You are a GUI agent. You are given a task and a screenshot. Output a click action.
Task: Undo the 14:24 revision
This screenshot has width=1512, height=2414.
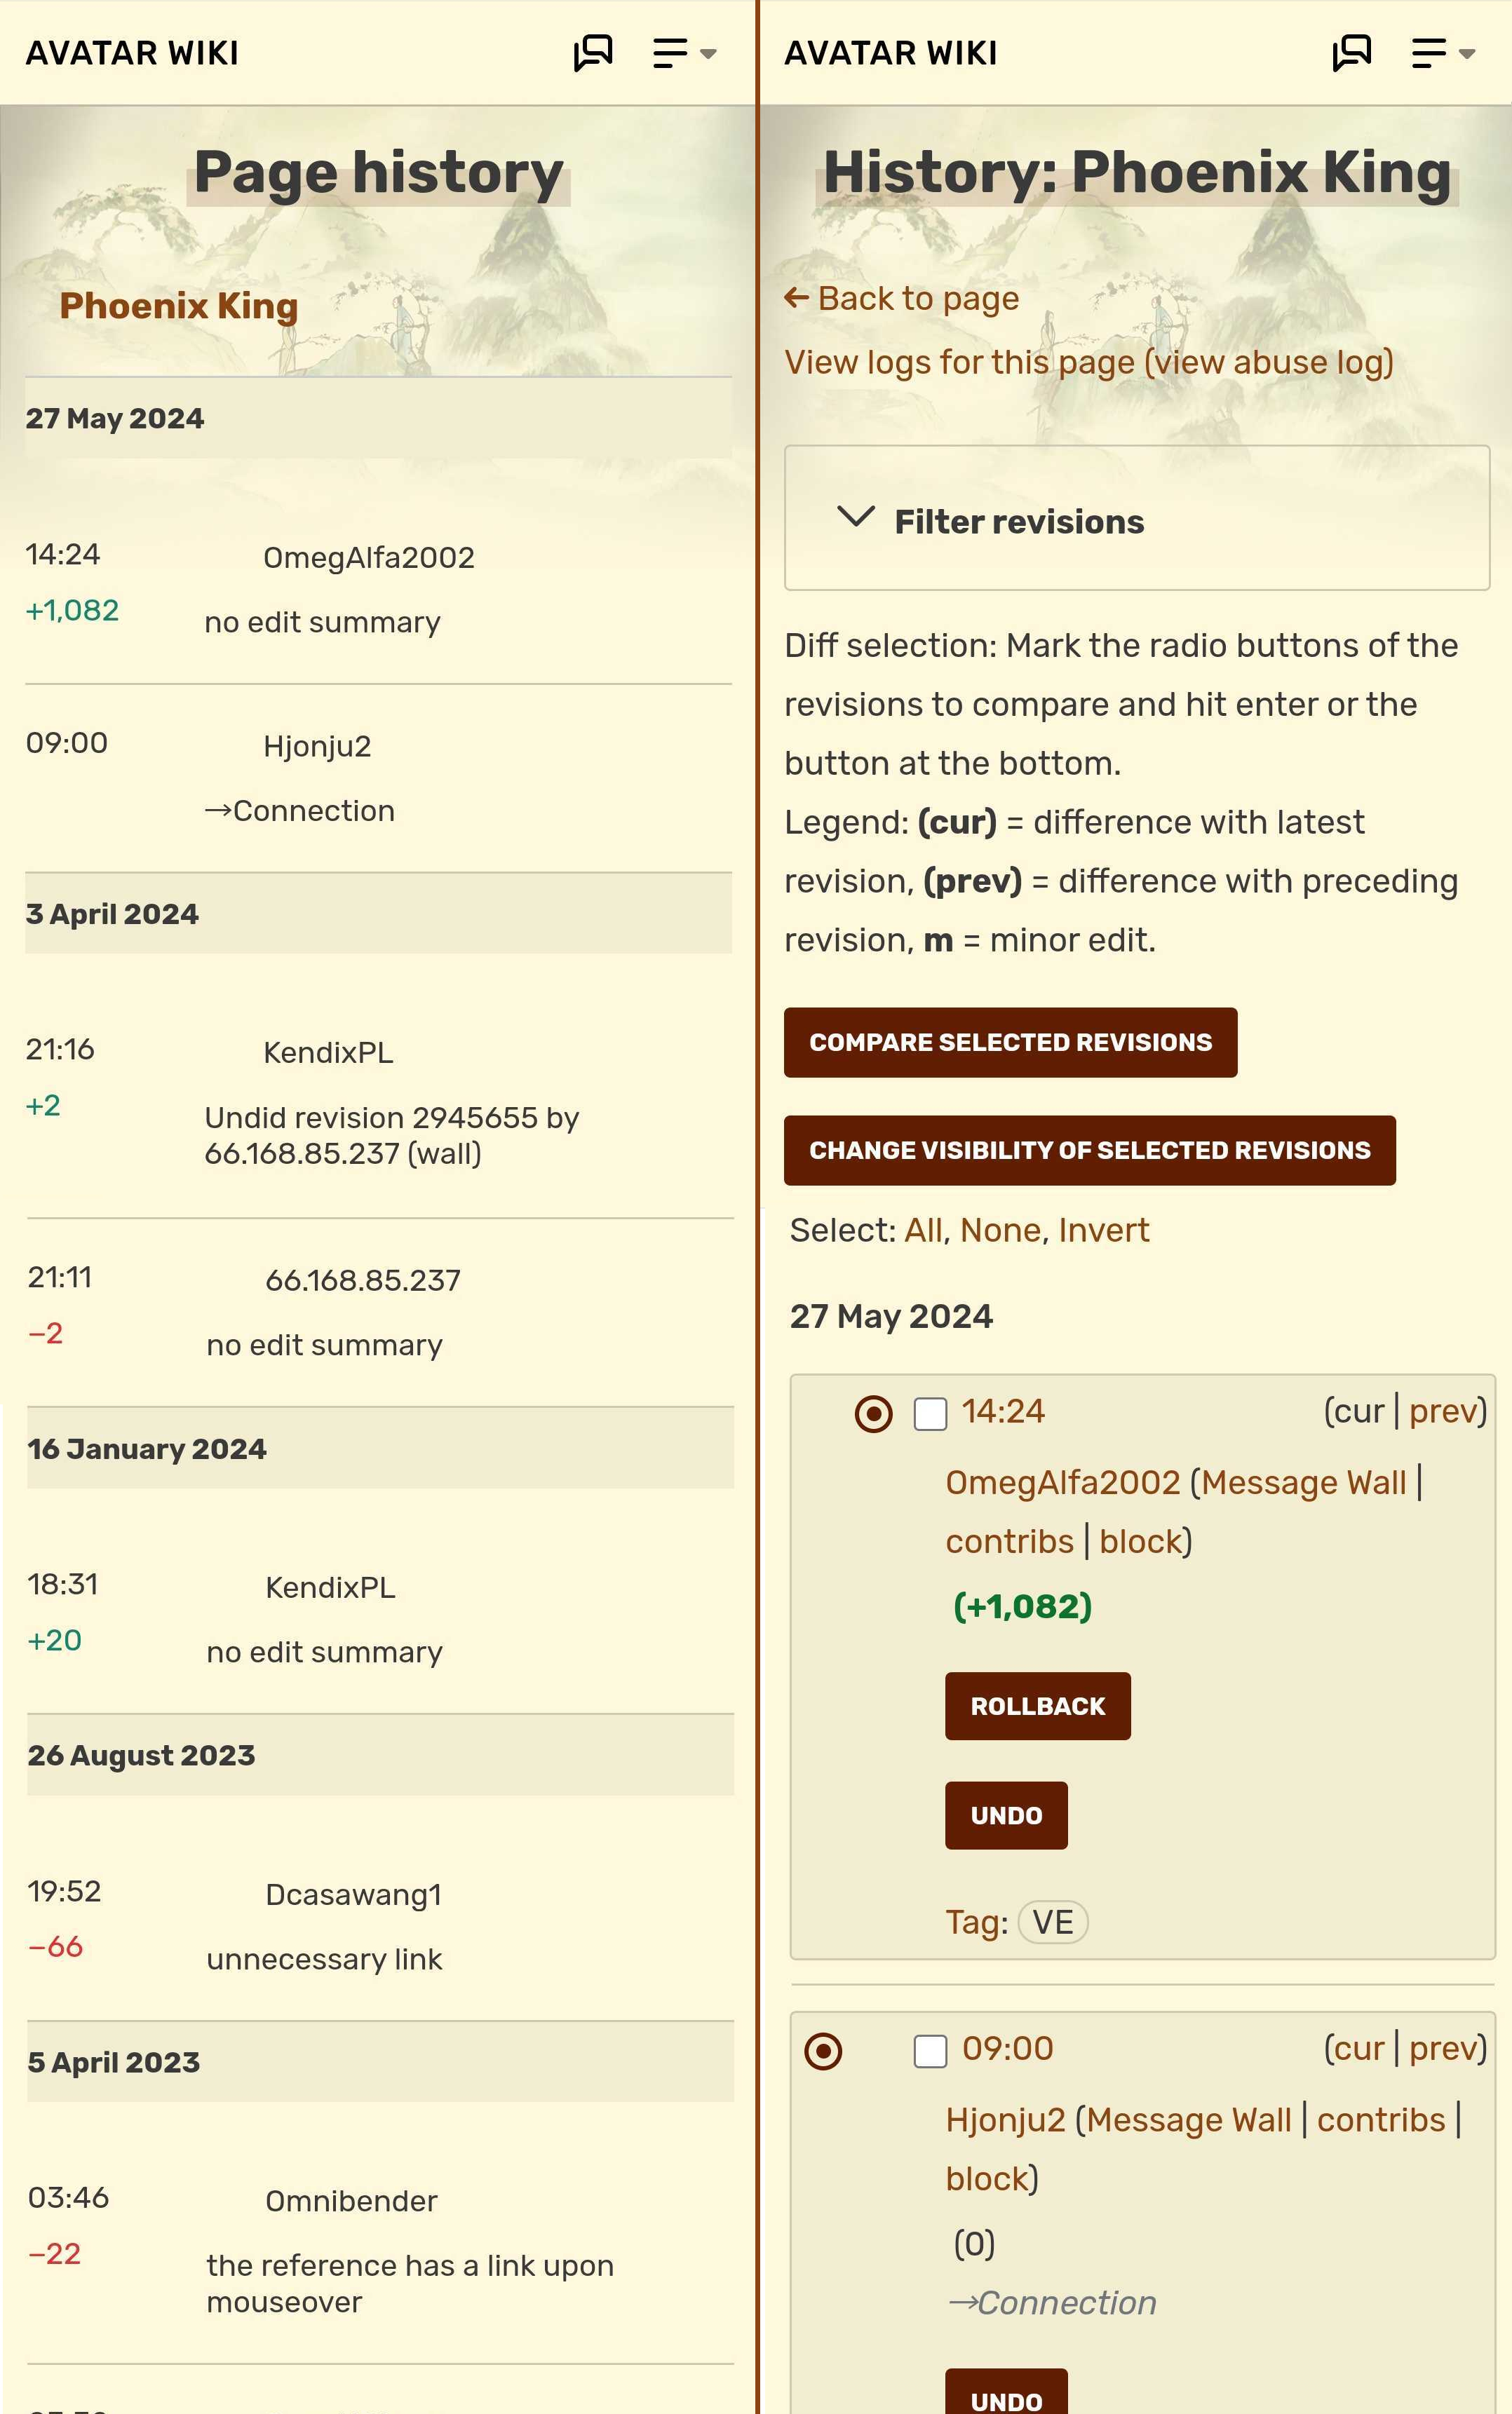point(1006,1815)
